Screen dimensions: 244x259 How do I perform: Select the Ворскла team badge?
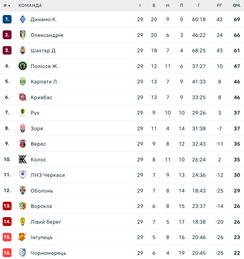23,206
